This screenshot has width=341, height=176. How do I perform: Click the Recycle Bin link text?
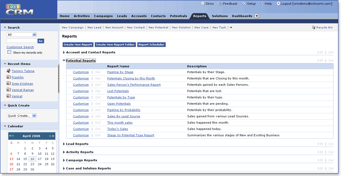click(325, 27)
